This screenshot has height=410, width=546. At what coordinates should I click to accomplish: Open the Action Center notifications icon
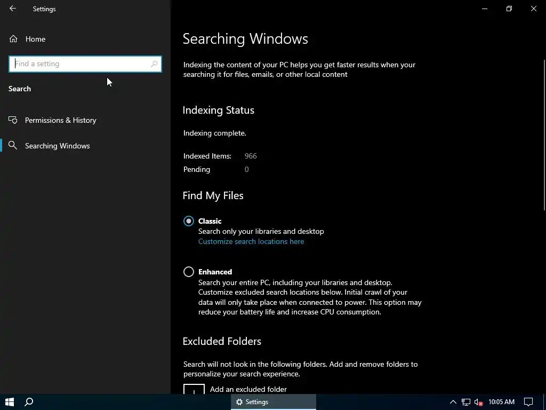(528, 402)
